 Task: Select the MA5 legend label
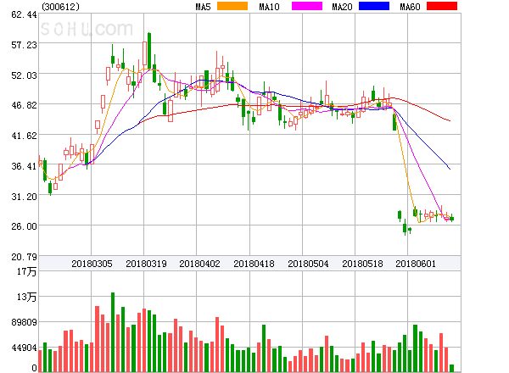[x=203, y=7]
